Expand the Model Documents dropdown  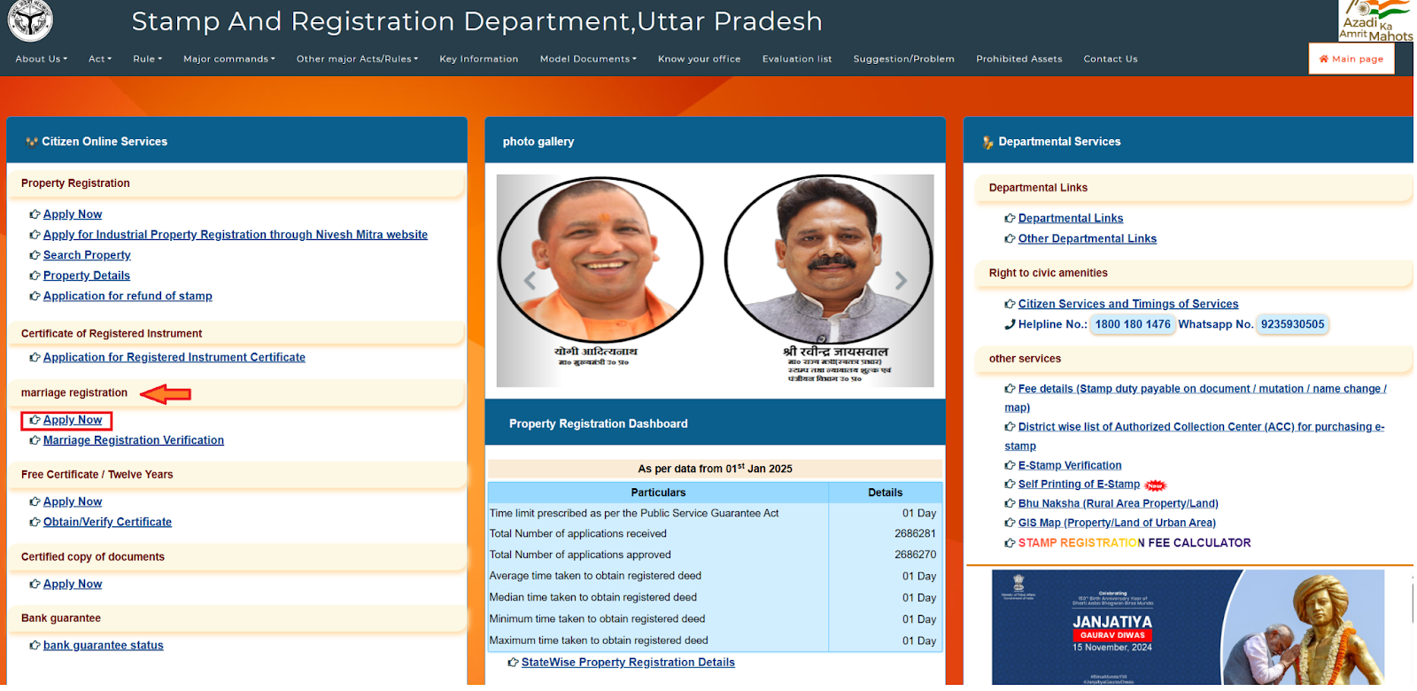[x=588, y=59]
